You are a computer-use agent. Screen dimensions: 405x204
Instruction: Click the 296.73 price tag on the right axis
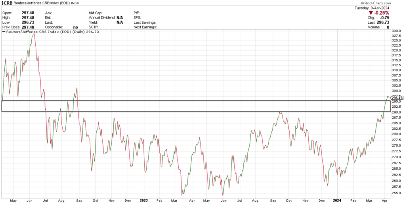pyautogui.click(x=397, y=98)
